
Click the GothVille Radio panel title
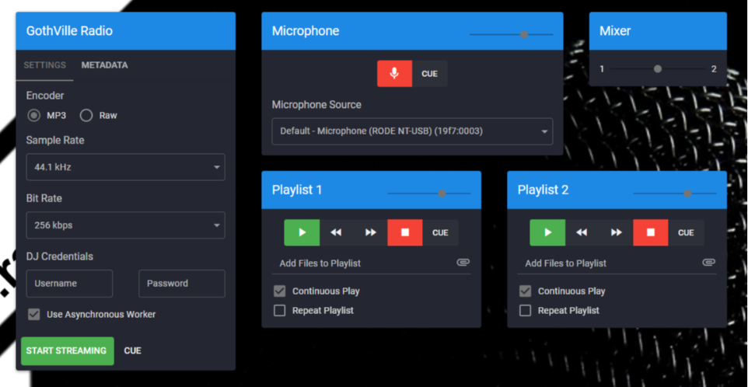click(70, 31)
